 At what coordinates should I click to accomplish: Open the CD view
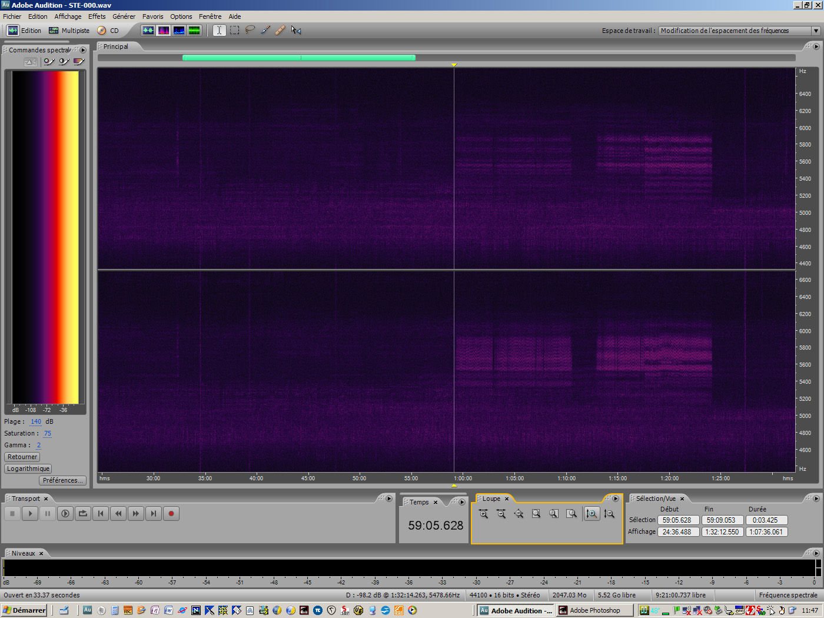pyautogui.click(x=109, y=31)
